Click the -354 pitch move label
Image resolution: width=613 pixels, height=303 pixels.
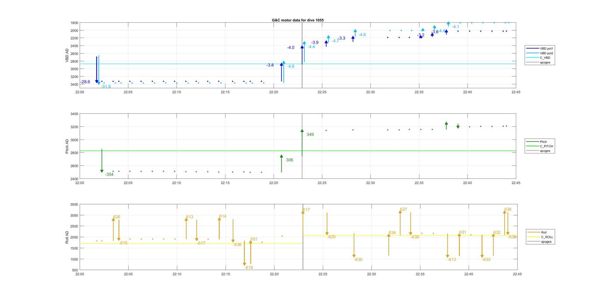(109, 174)
